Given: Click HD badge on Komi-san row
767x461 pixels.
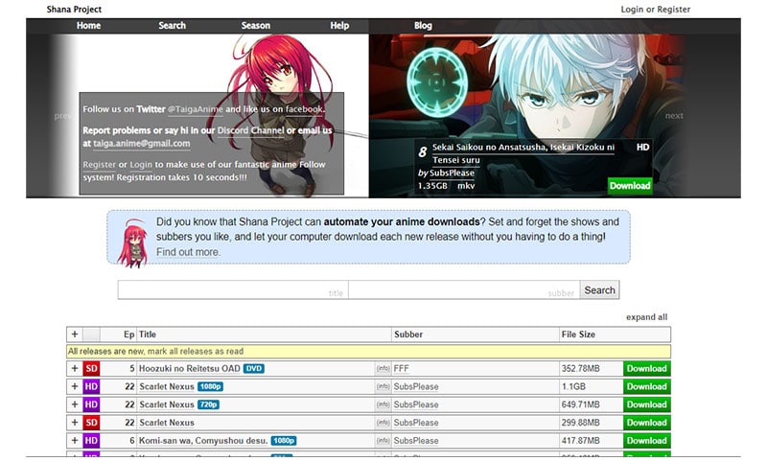Looking at the screenshot, I should tap(91, 441).
